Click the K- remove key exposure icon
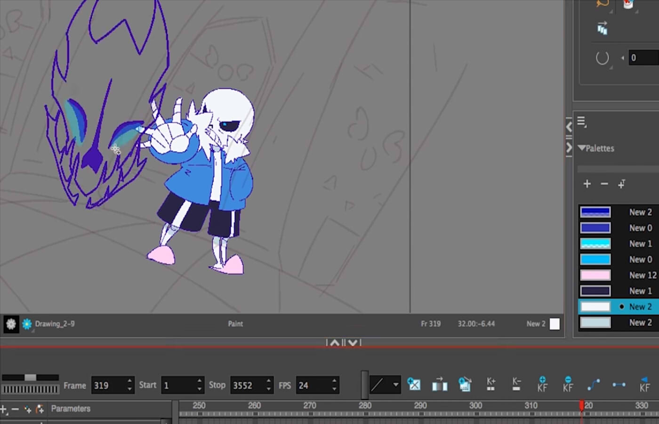Viewport: 659px width, 424px height. (x=516, y=385)
